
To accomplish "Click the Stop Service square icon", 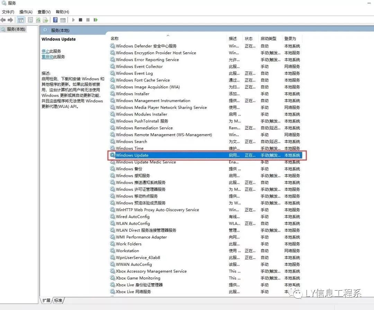I will (x=81, y=20).
